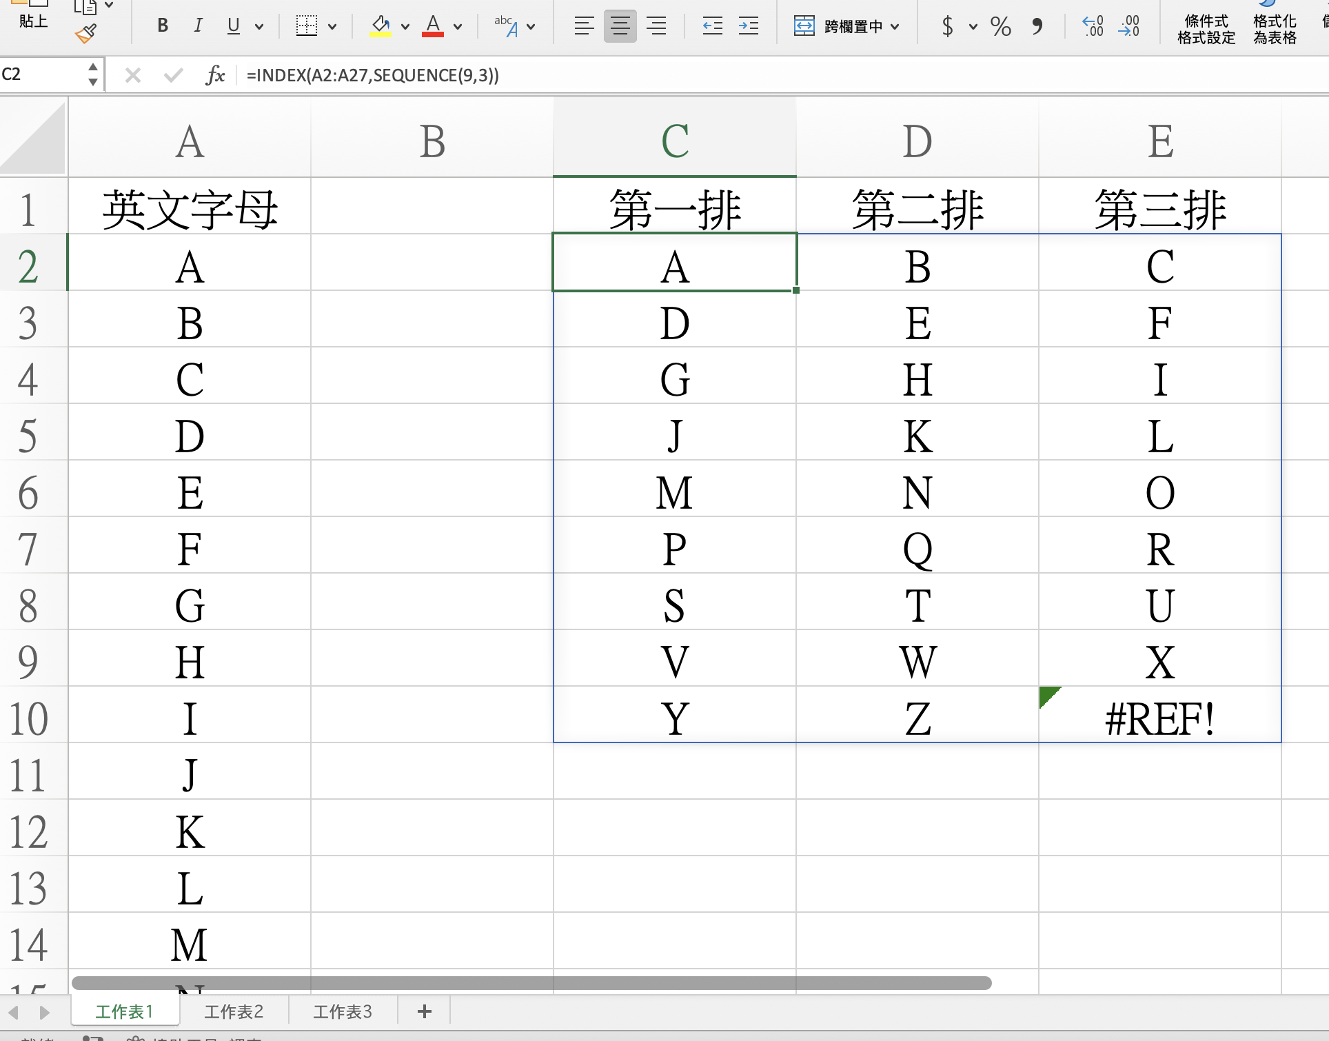Switch to the 工作表3 sheet tab
This screenshot has width=1329, height=1041.
pyautogui.click(x=343, y=1011)
